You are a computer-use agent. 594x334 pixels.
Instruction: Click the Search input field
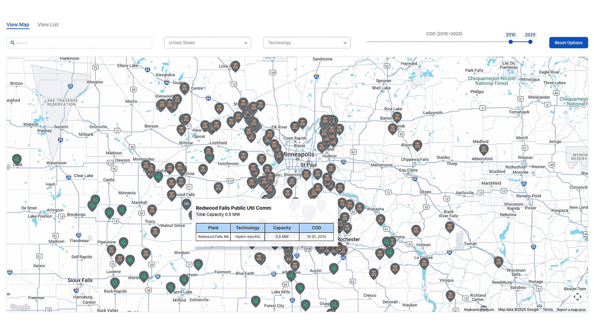pos(80,42)
